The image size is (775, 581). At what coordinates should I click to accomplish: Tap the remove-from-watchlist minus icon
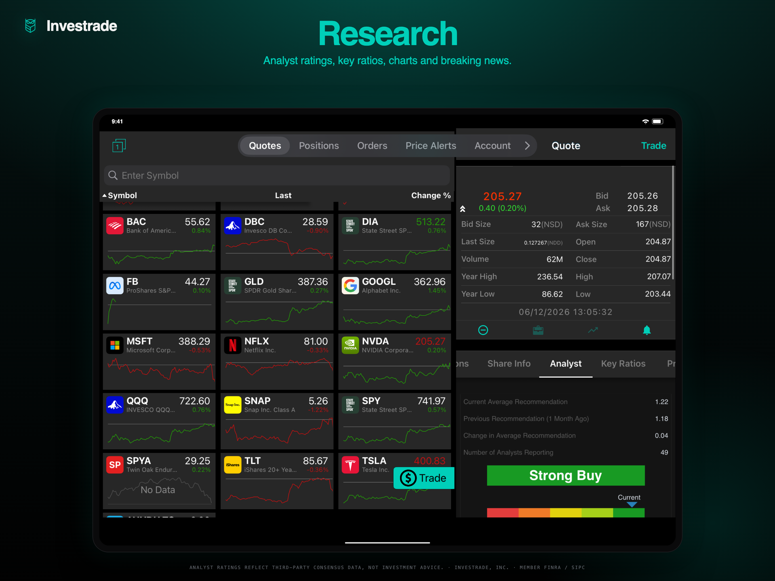483,330
